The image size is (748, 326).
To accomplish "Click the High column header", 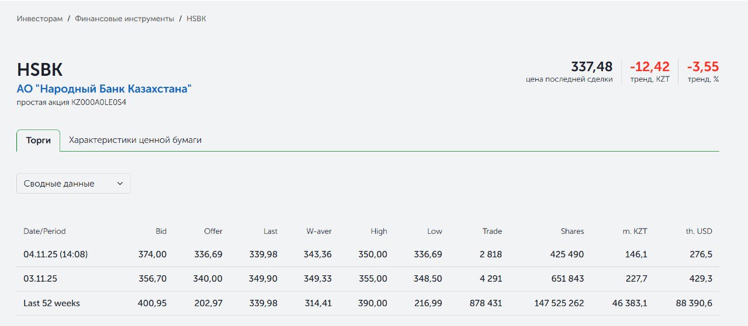I will 379,232.
